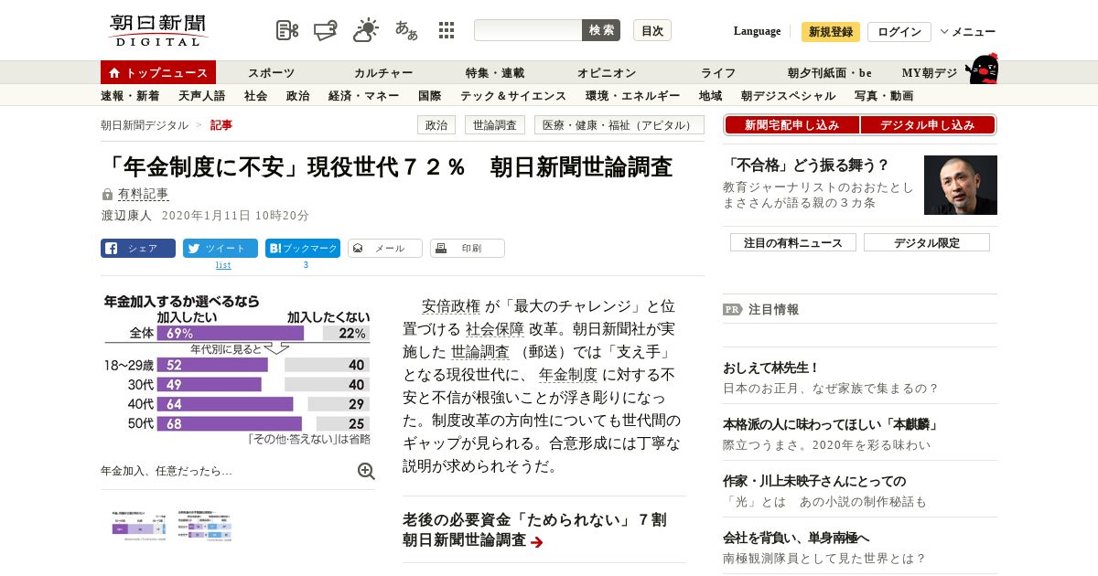
Task: Click 新聞宅配申し込み button
Action: tap(791, 125)
